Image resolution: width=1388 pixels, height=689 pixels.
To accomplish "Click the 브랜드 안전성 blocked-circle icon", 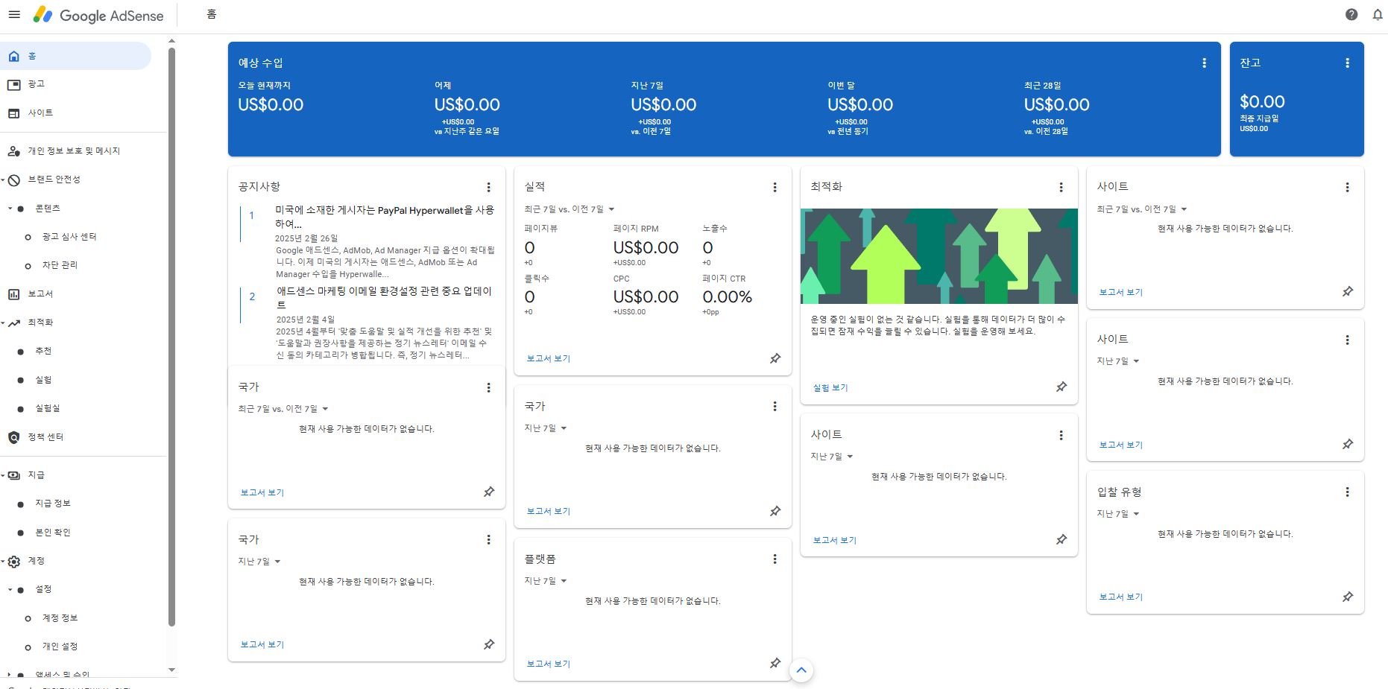I will [13, 180].
